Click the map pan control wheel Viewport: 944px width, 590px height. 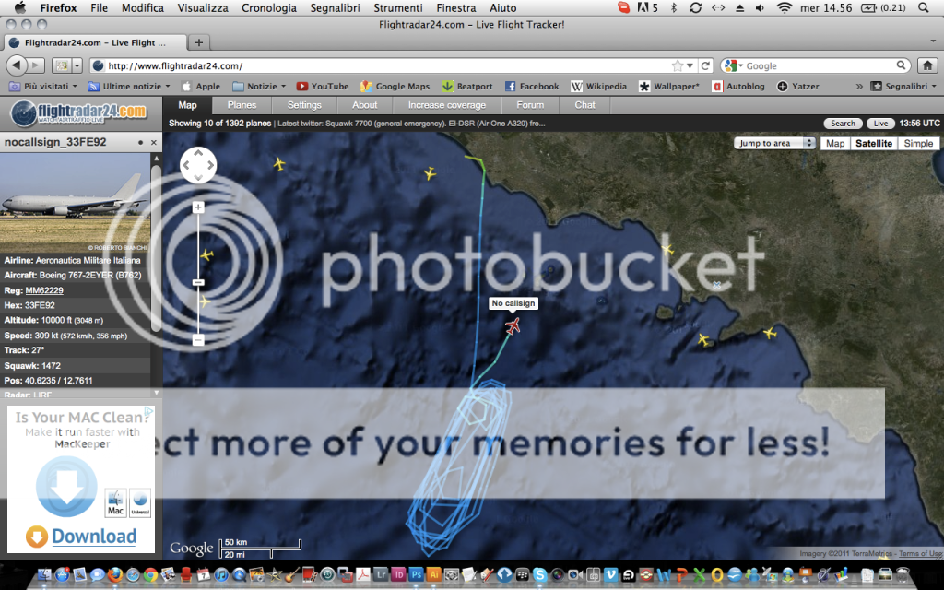click(x=198, y=166)
